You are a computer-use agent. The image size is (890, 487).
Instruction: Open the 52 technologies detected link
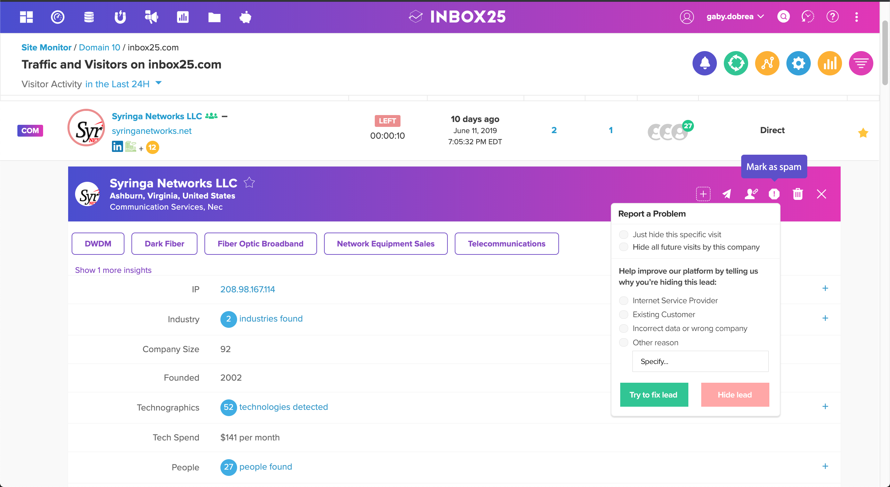pos(274,407)
